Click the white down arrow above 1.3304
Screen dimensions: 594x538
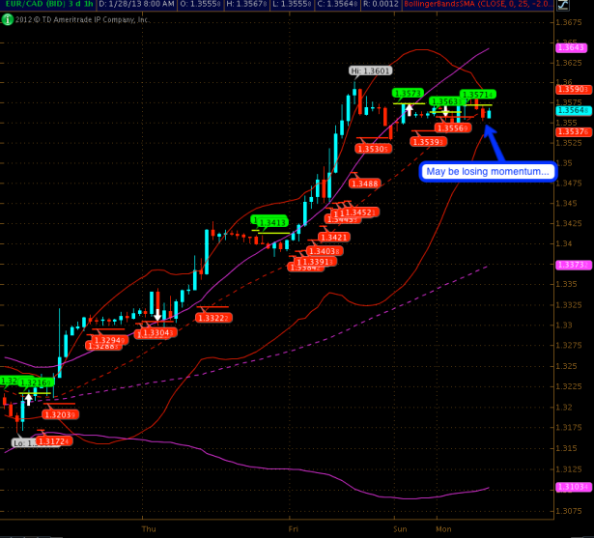point(157,314)
